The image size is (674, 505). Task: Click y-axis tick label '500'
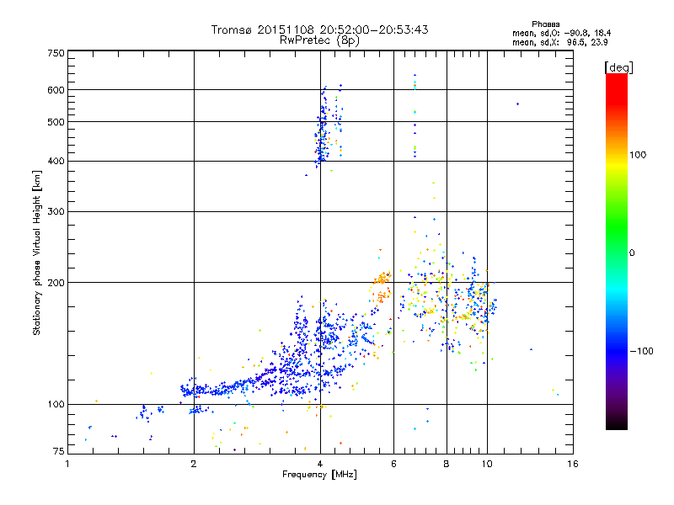[x=56, y=122]
